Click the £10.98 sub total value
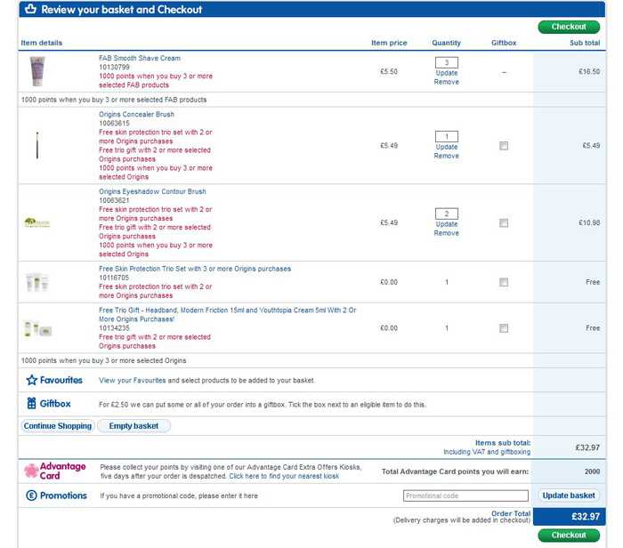Screen dimensions: 623x548 [589, 222]
